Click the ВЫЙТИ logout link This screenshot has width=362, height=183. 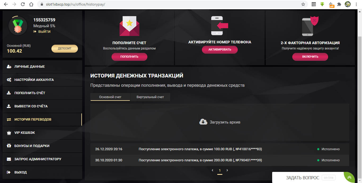pos(42,31)
